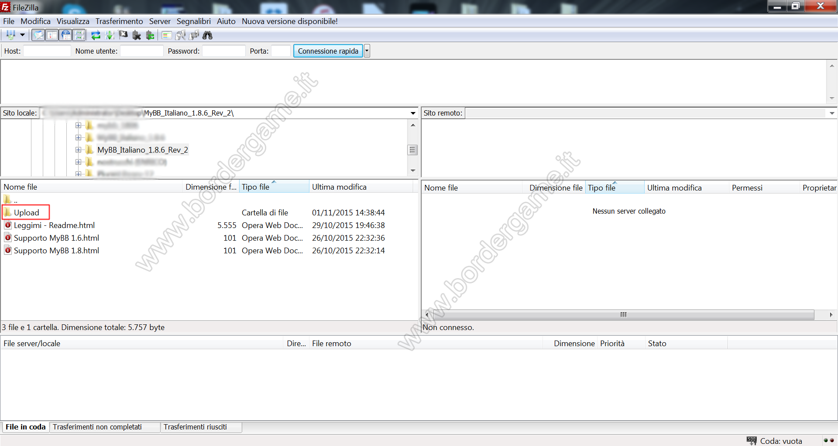Sort local list by Nome file
This screenshot has height=446, width=838.
(x=92, y=187)
